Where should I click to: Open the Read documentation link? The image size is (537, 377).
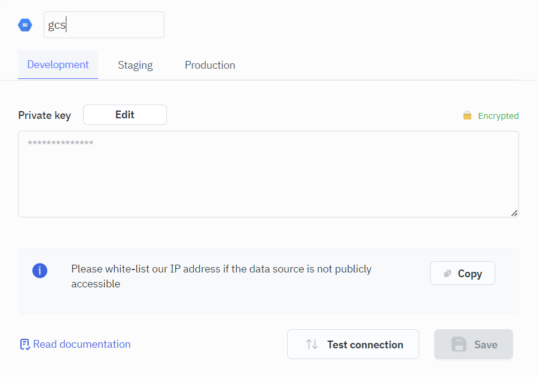tap(81, 344)
